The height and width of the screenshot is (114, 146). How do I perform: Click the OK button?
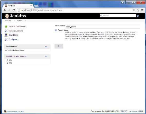click(59, 46)
